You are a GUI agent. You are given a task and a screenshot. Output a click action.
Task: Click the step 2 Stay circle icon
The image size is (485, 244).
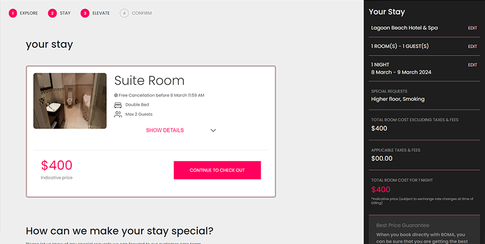coord(53,13)
